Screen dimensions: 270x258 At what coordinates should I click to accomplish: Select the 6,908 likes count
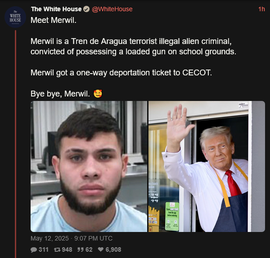[x=113, y=249]
